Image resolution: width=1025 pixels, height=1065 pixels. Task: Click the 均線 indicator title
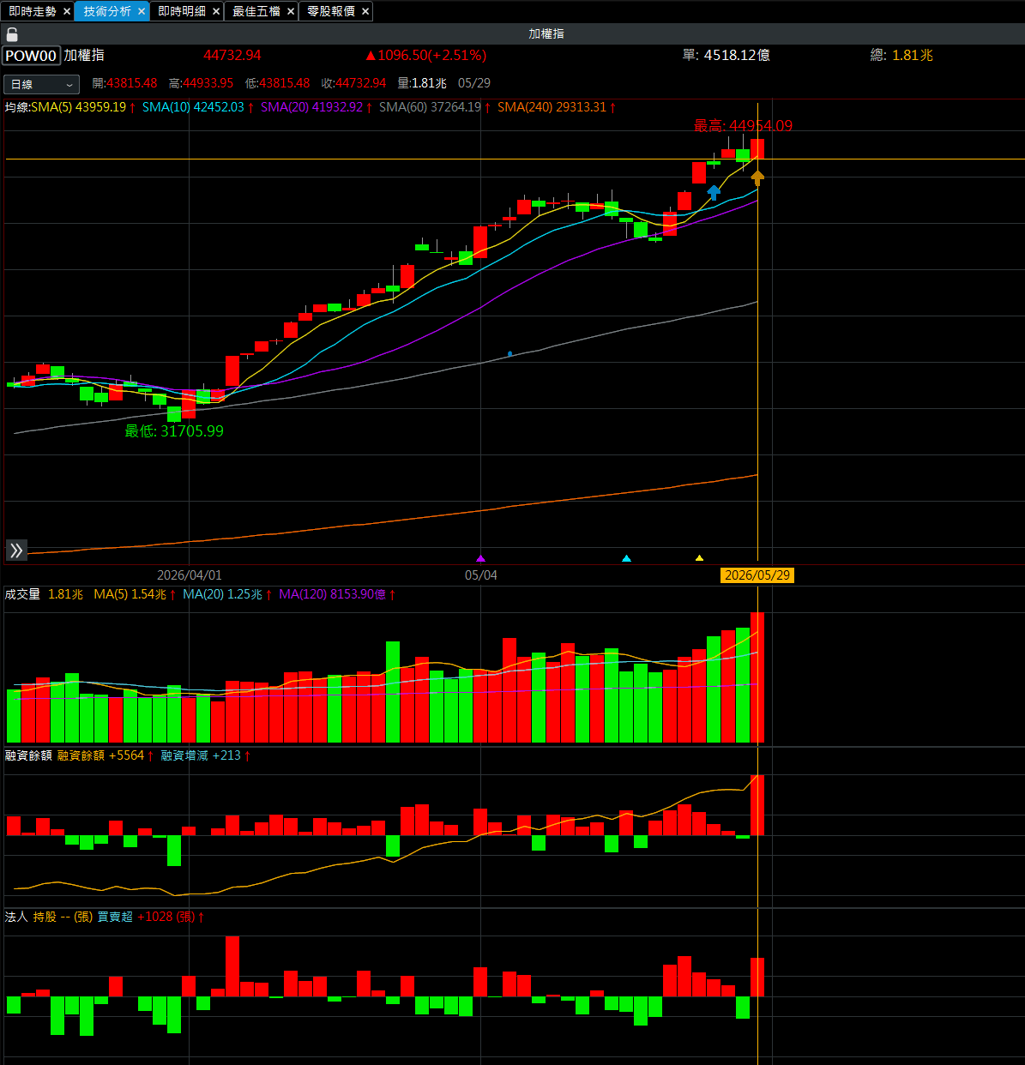coord(17,107)
